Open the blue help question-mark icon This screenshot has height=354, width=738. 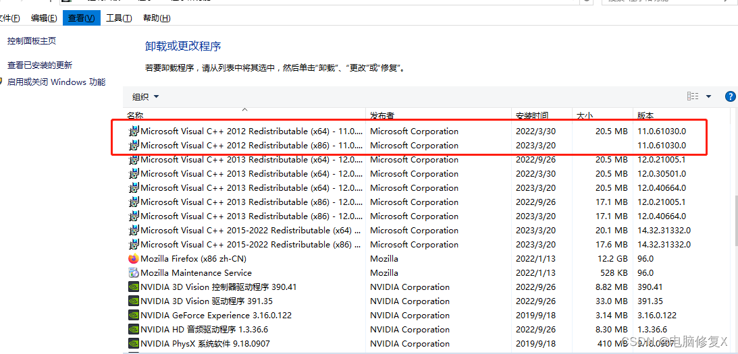click(731, 96)
